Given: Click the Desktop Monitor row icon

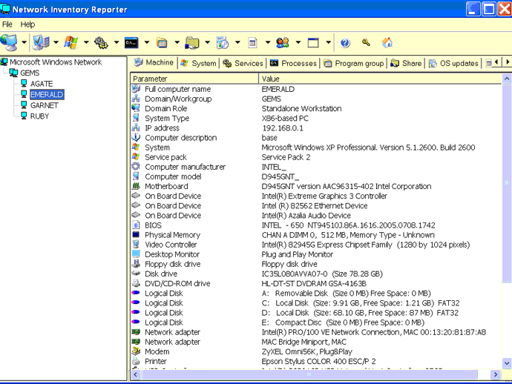Looking at the screenshot, I should click(x=136, y=254).
